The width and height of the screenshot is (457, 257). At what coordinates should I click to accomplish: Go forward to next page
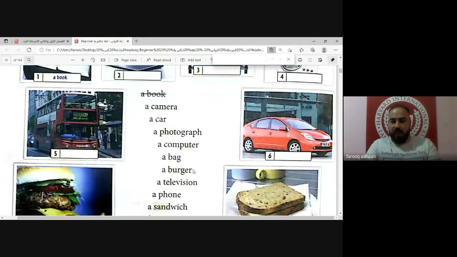pyautogui.click(x=18, y=50)
